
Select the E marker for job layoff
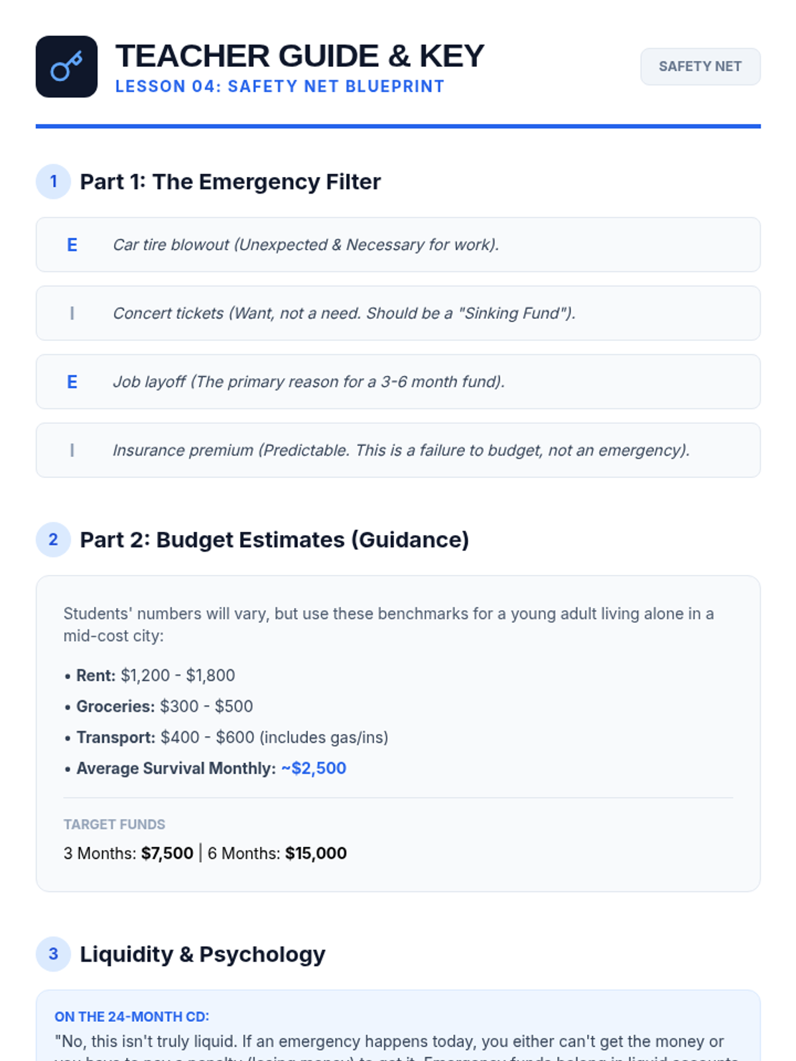(x=72, y=382)
